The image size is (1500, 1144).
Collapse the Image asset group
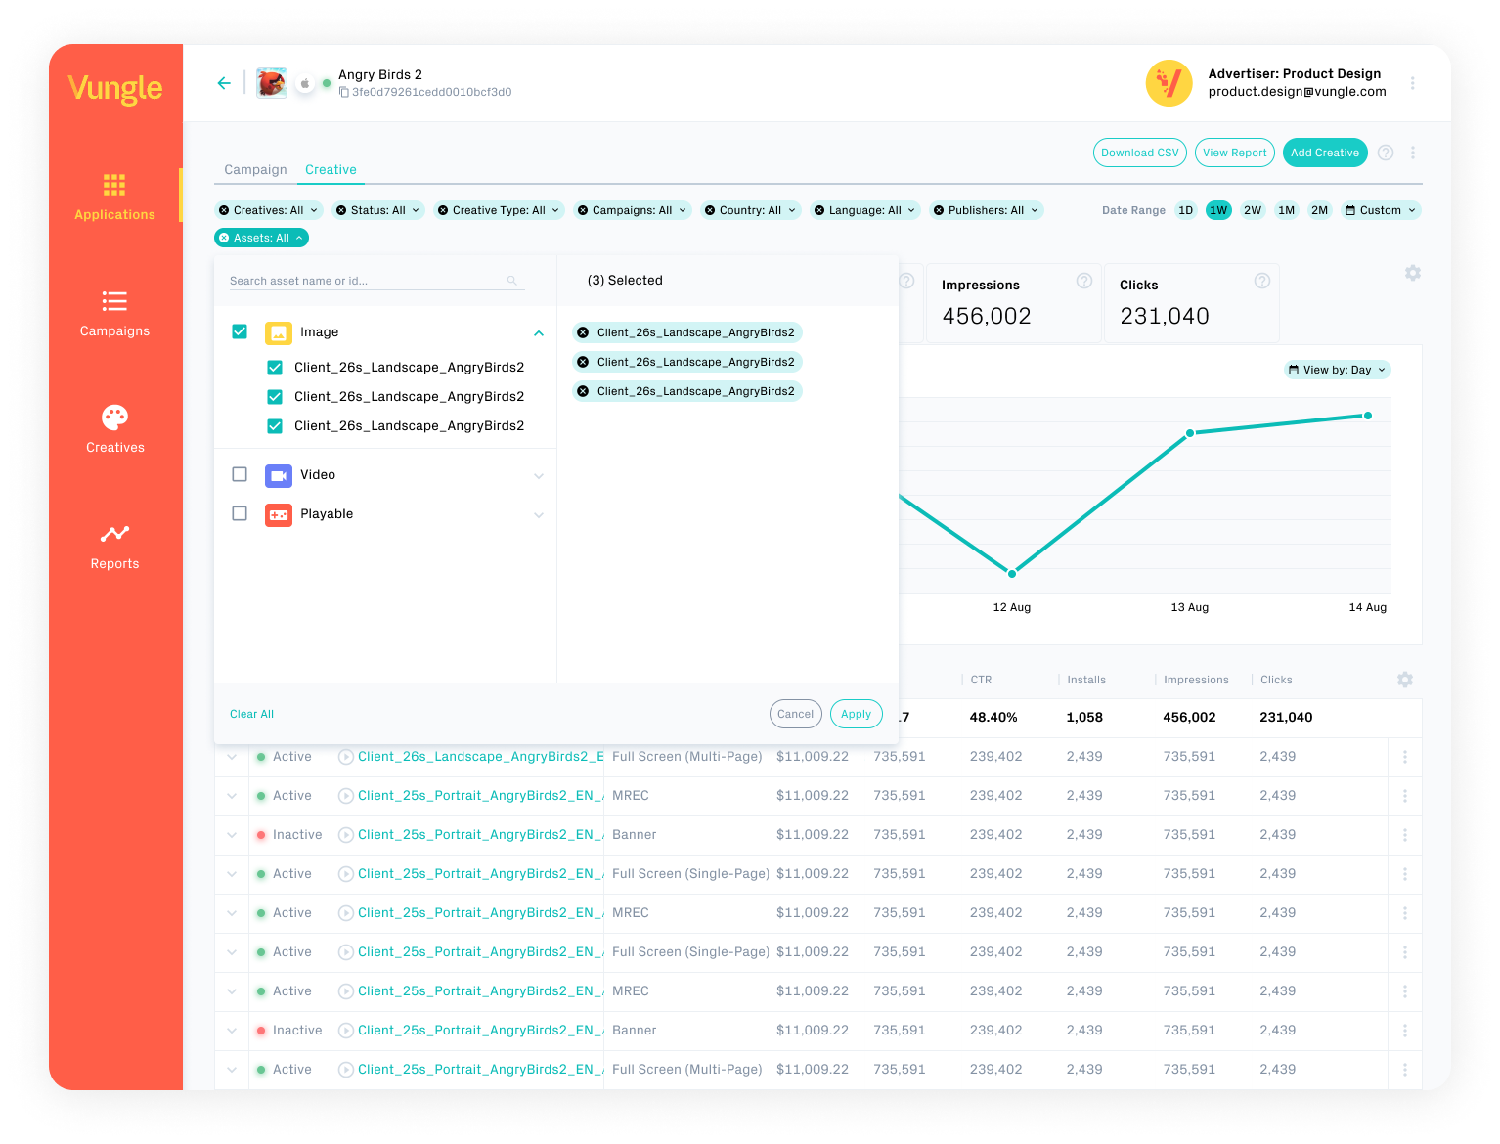tap(539, 333)
